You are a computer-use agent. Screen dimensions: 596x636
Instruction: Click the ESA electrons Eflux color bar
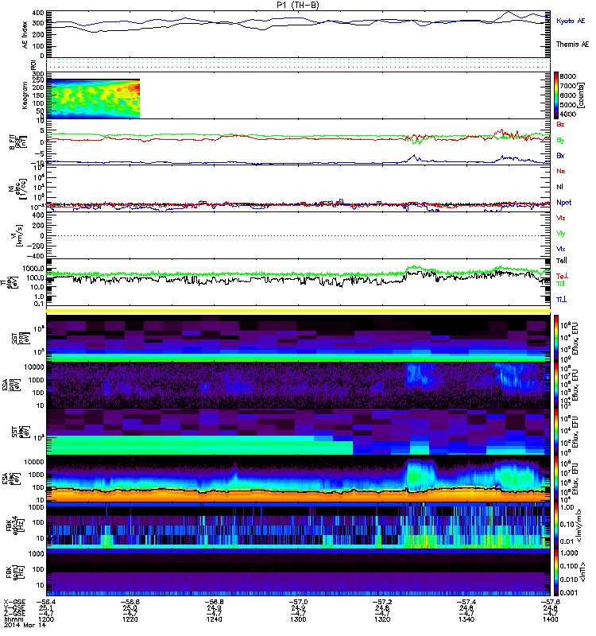(557, 479)
